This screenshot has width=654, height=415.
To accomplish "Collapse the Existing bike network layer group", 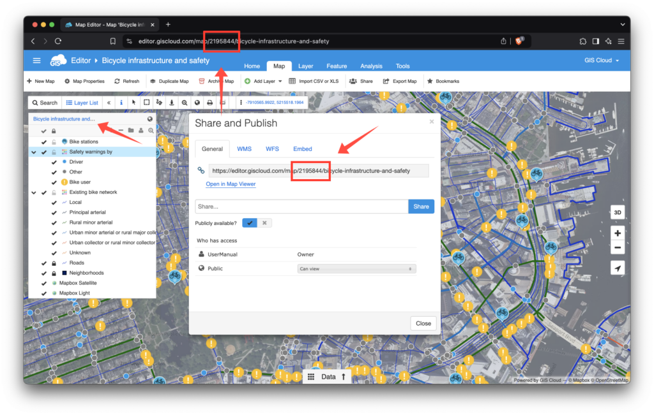I will 33,193.
